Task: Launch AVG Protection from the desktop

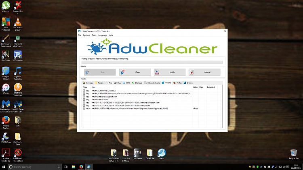Action: (6, 24)
